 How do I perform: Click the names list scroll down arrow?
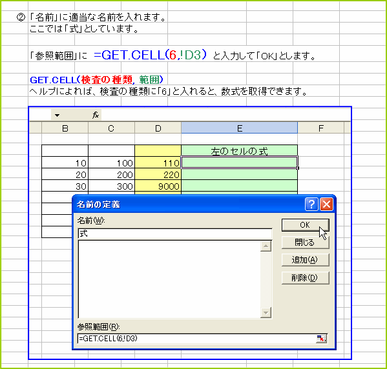(x=266, y=312)
